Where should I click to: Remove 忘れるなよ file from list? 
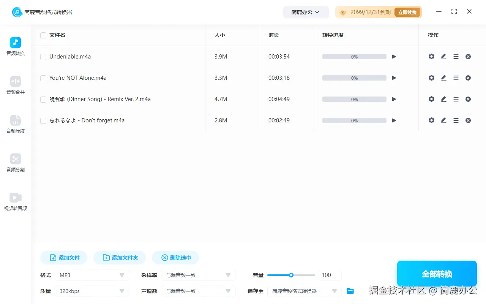click(468, 120)
